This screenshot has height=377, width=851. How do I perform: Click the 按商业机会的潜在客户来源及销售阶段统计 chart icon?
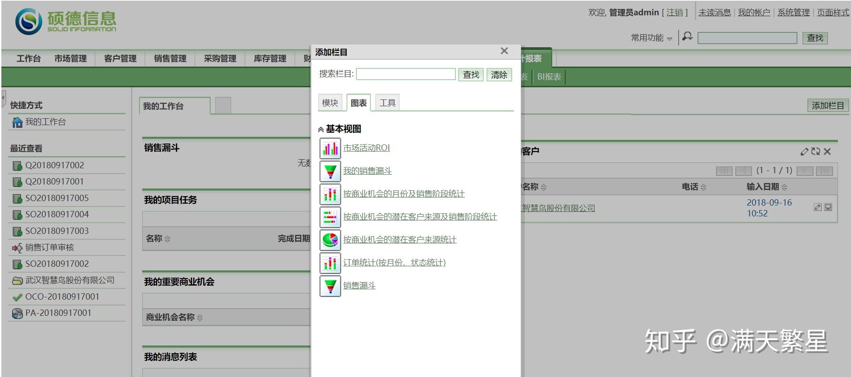click(x=330, y=217)
